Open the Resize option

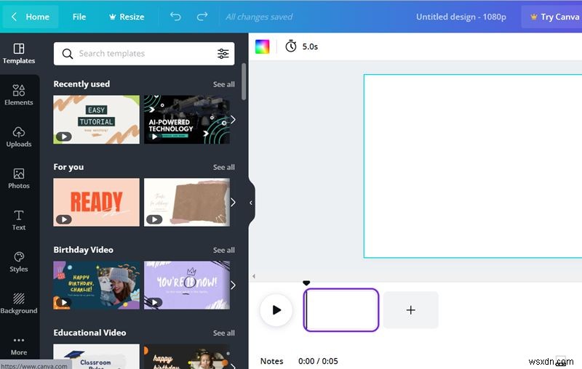coord(127,17)
